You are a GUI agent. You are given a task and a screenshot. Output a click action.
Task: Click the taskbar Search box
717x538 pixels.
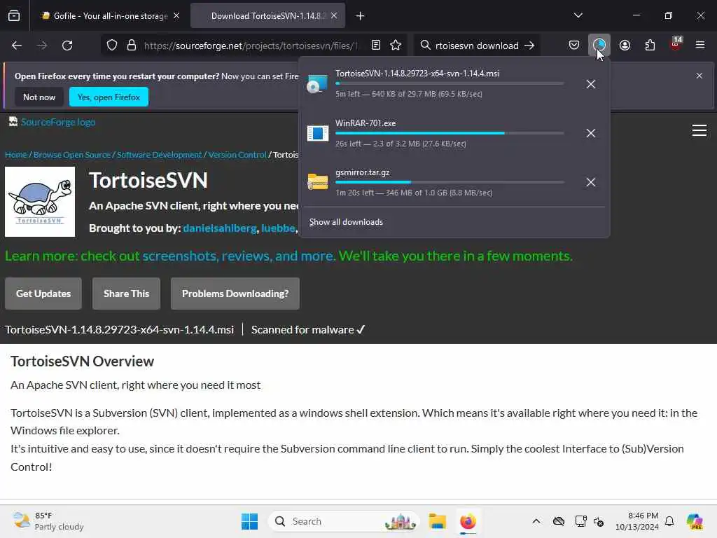pos(343,521)
